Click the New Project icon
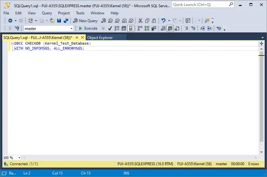 pyautogui.click(x=30, y=21)
